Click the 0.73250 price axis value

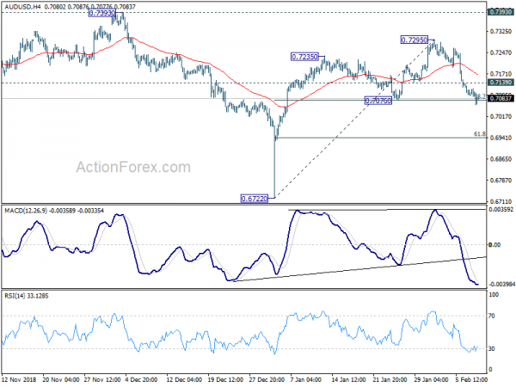[x=501, y=31]
